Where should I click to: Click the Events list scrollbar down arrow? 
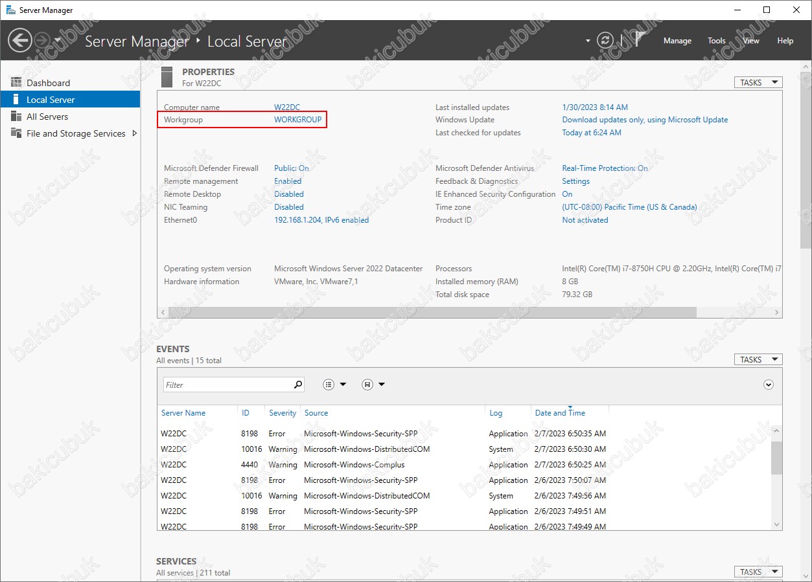776,524
